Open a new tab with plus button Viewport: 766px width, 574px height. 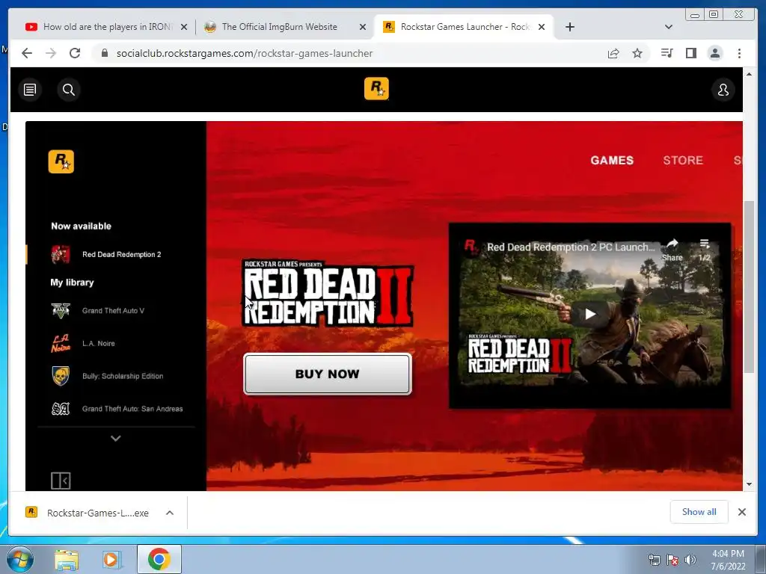click(x=569, y=27)
